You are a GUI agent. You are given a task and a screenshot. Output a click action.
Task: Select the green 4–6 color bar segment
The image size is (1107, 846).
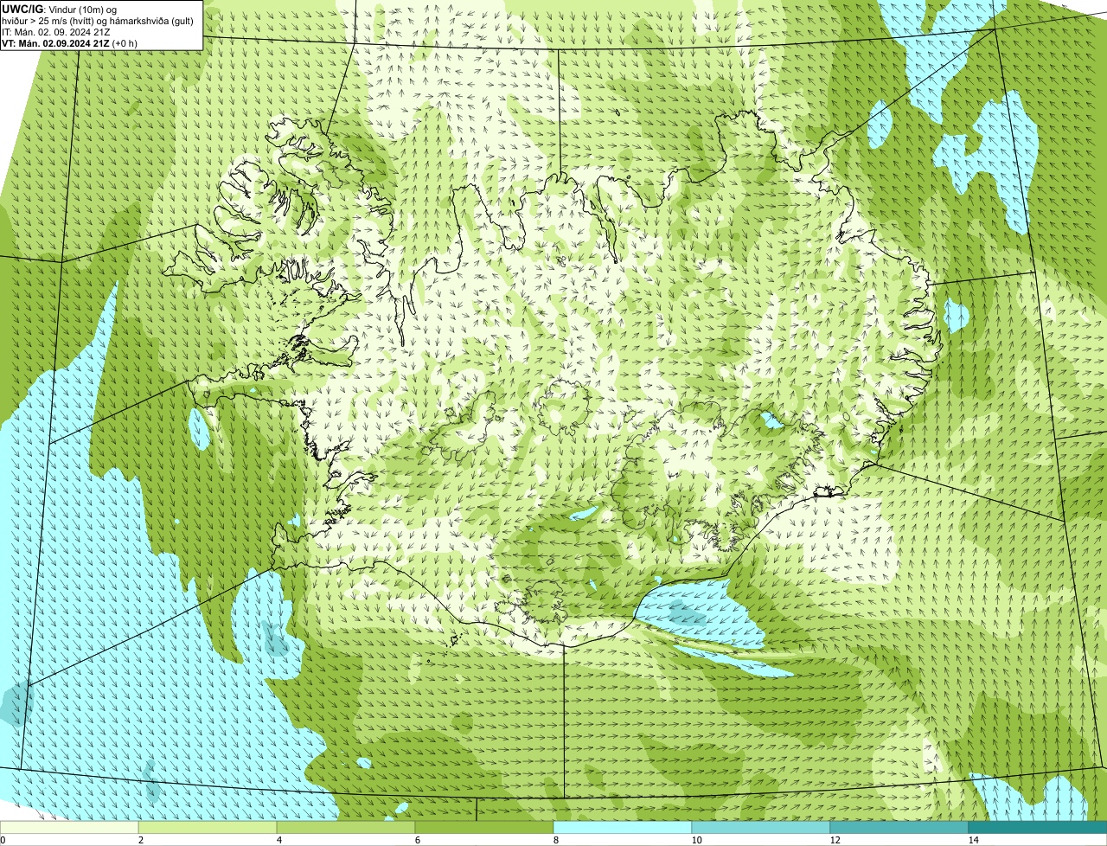tap(346, 827)
